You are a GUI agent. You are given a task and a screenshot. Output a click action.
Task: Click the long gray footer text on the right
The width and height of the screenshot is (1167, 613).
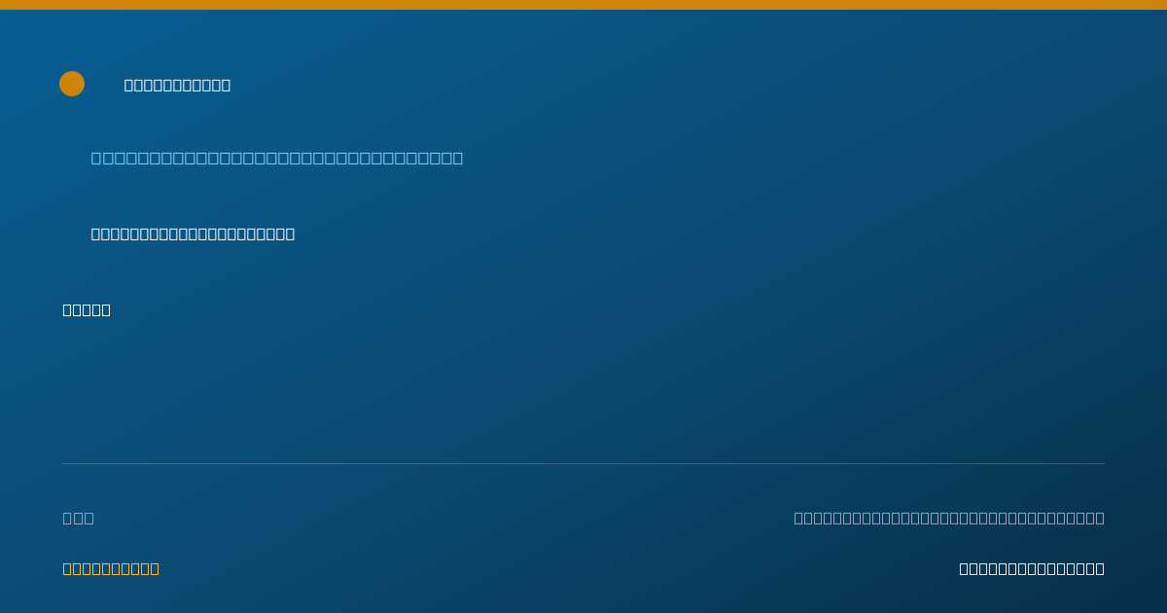coord(949,518)
